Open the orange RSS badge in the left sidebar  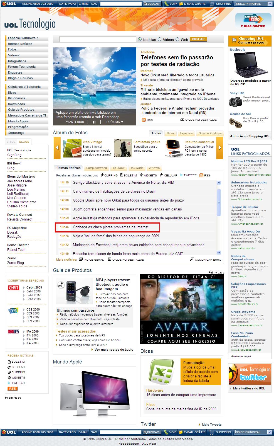click(13, 389)
